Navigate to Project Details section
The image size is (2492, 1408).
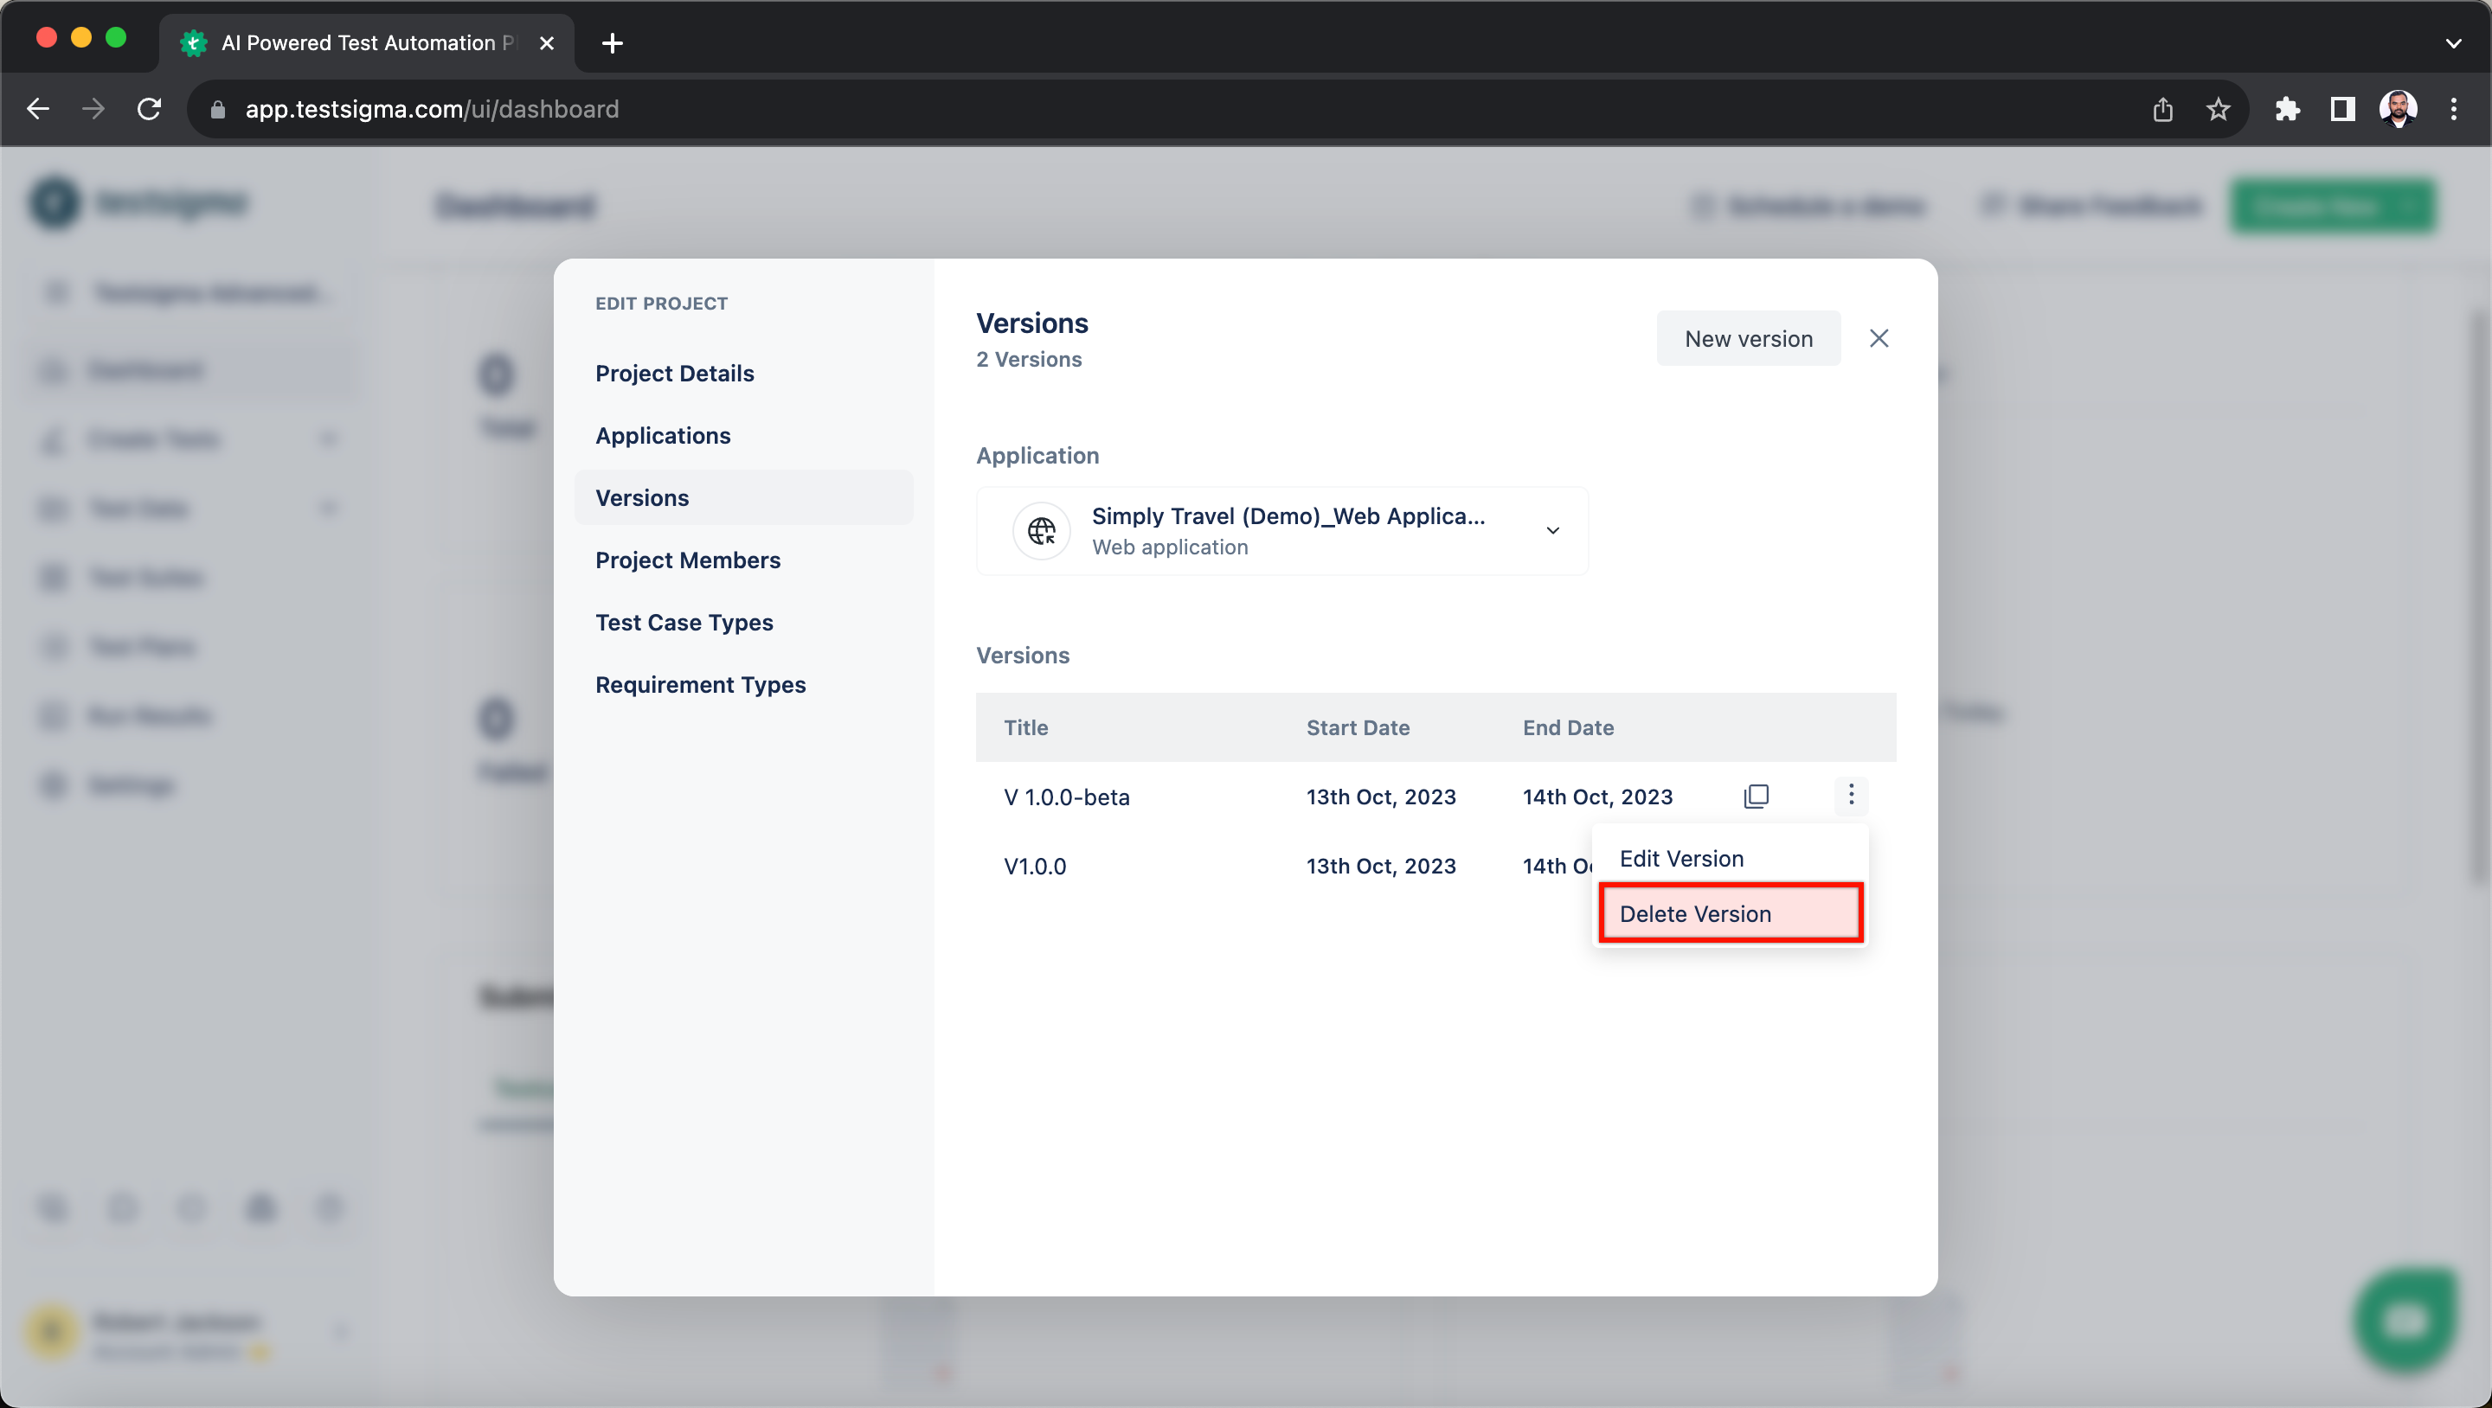[676, 373]
